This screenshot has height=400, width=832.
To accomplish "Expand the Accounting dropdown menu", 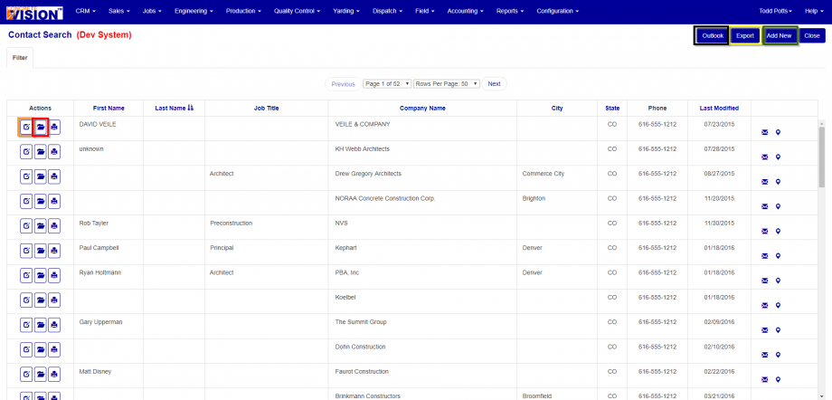I will click(x=465, y=11).
